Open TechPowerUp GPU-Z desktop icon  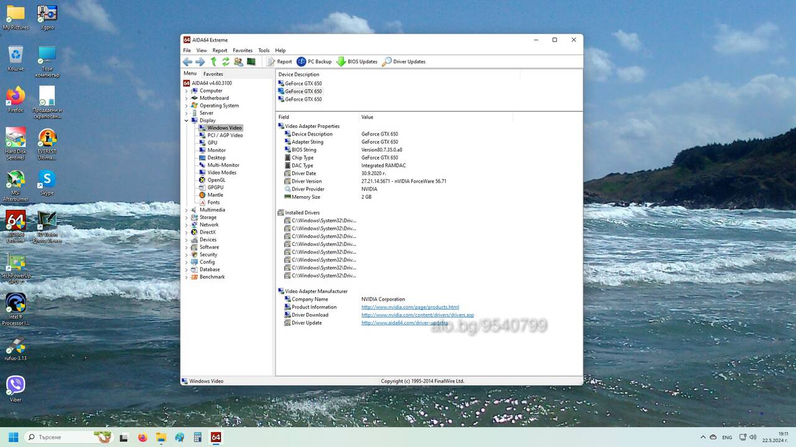16,269
